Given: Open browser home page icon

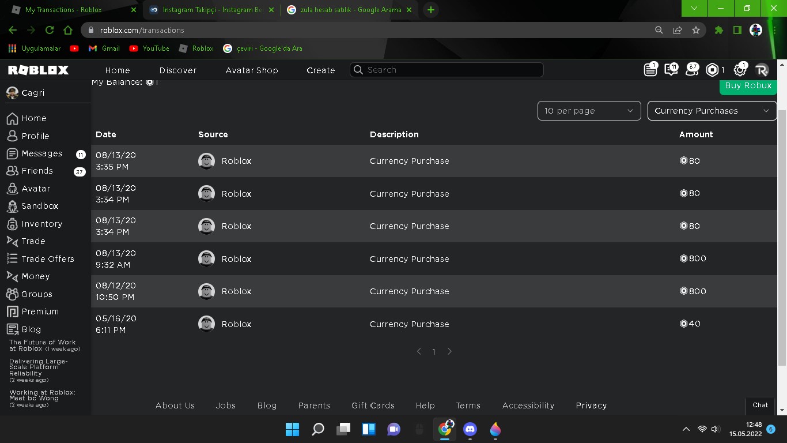Looking at the screenshot, I should [x=68, y=30].
